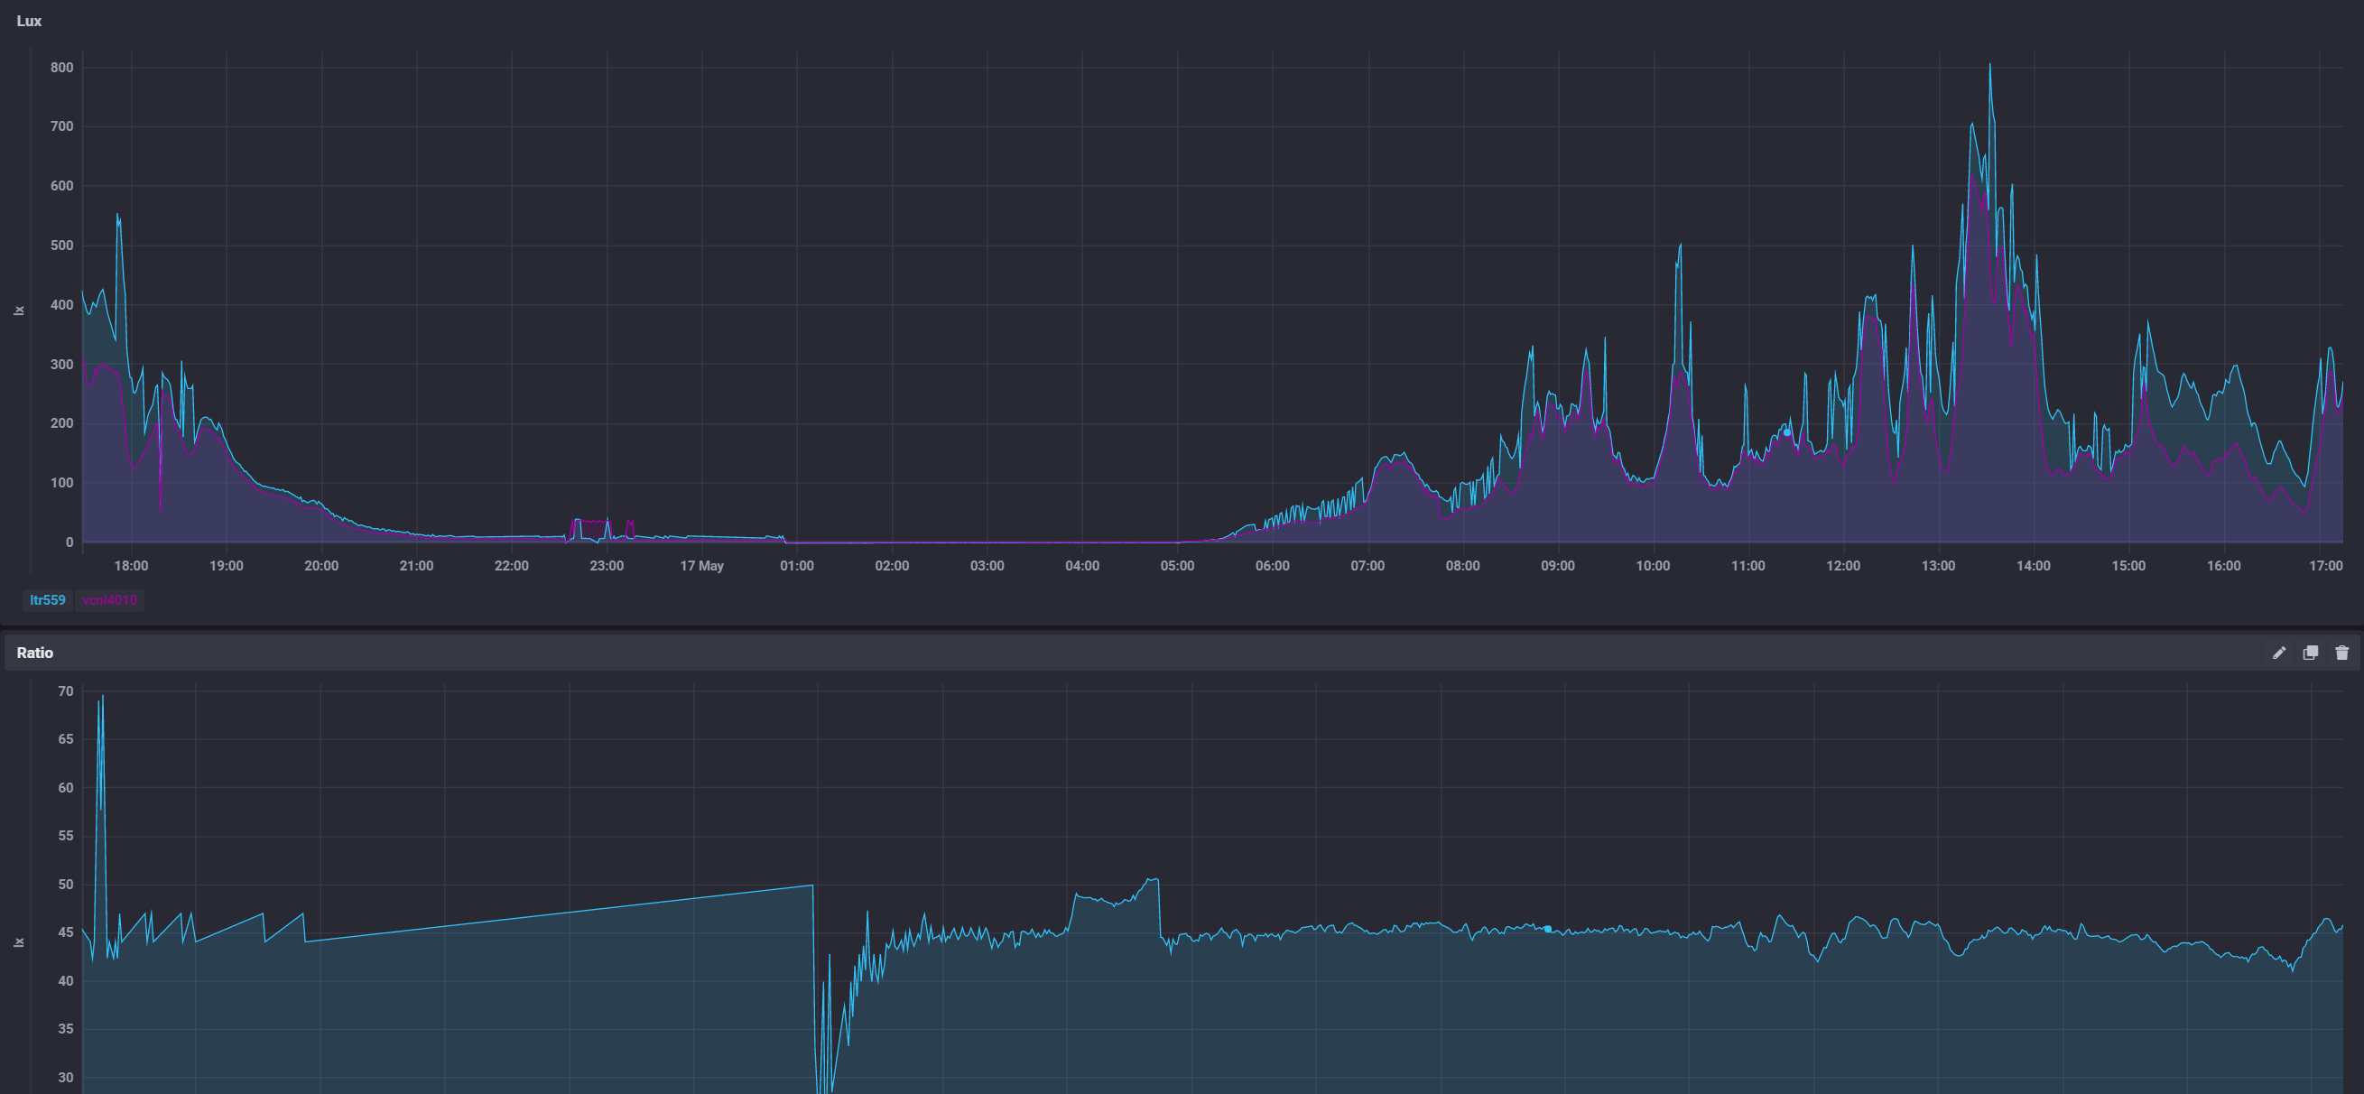Toggle the vcnl4010 series in the legend
Viewport: 2364px width, 1094px height.
[109, 600]
